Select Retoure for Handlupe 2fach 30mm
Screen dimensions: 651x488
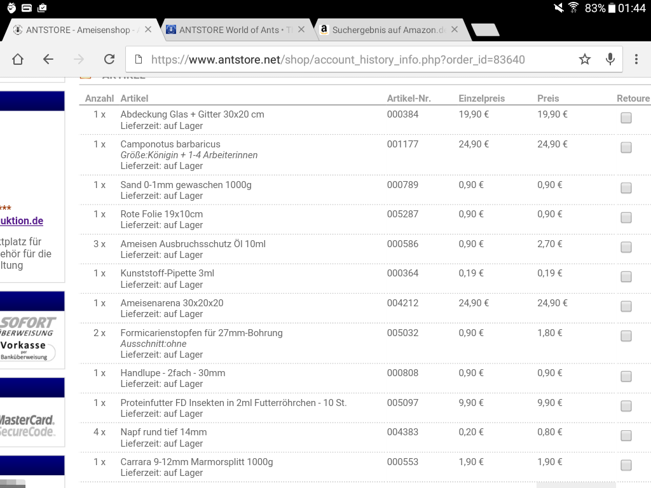[x=626, y=376]
